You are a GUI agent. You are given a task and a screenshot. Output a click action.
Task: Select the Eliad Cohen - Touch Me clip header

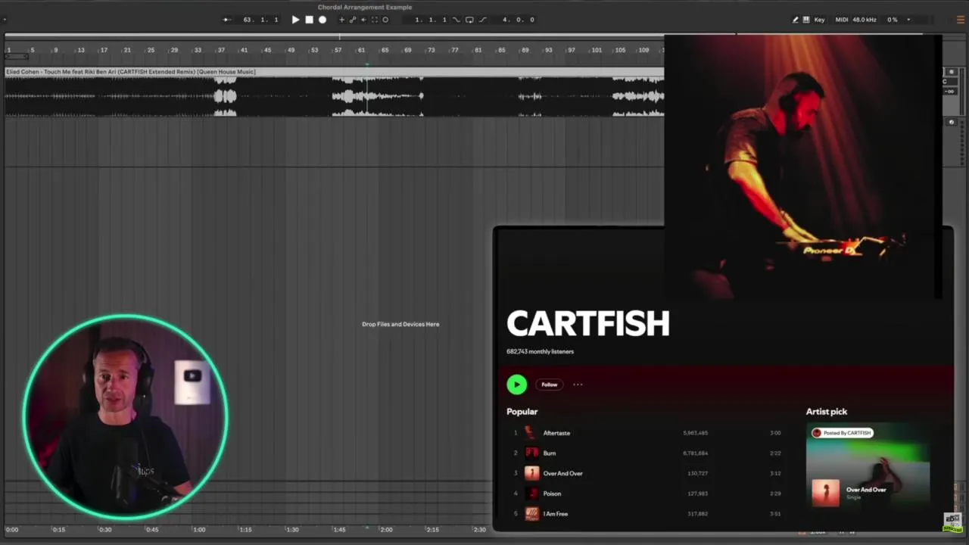(334, 72)
